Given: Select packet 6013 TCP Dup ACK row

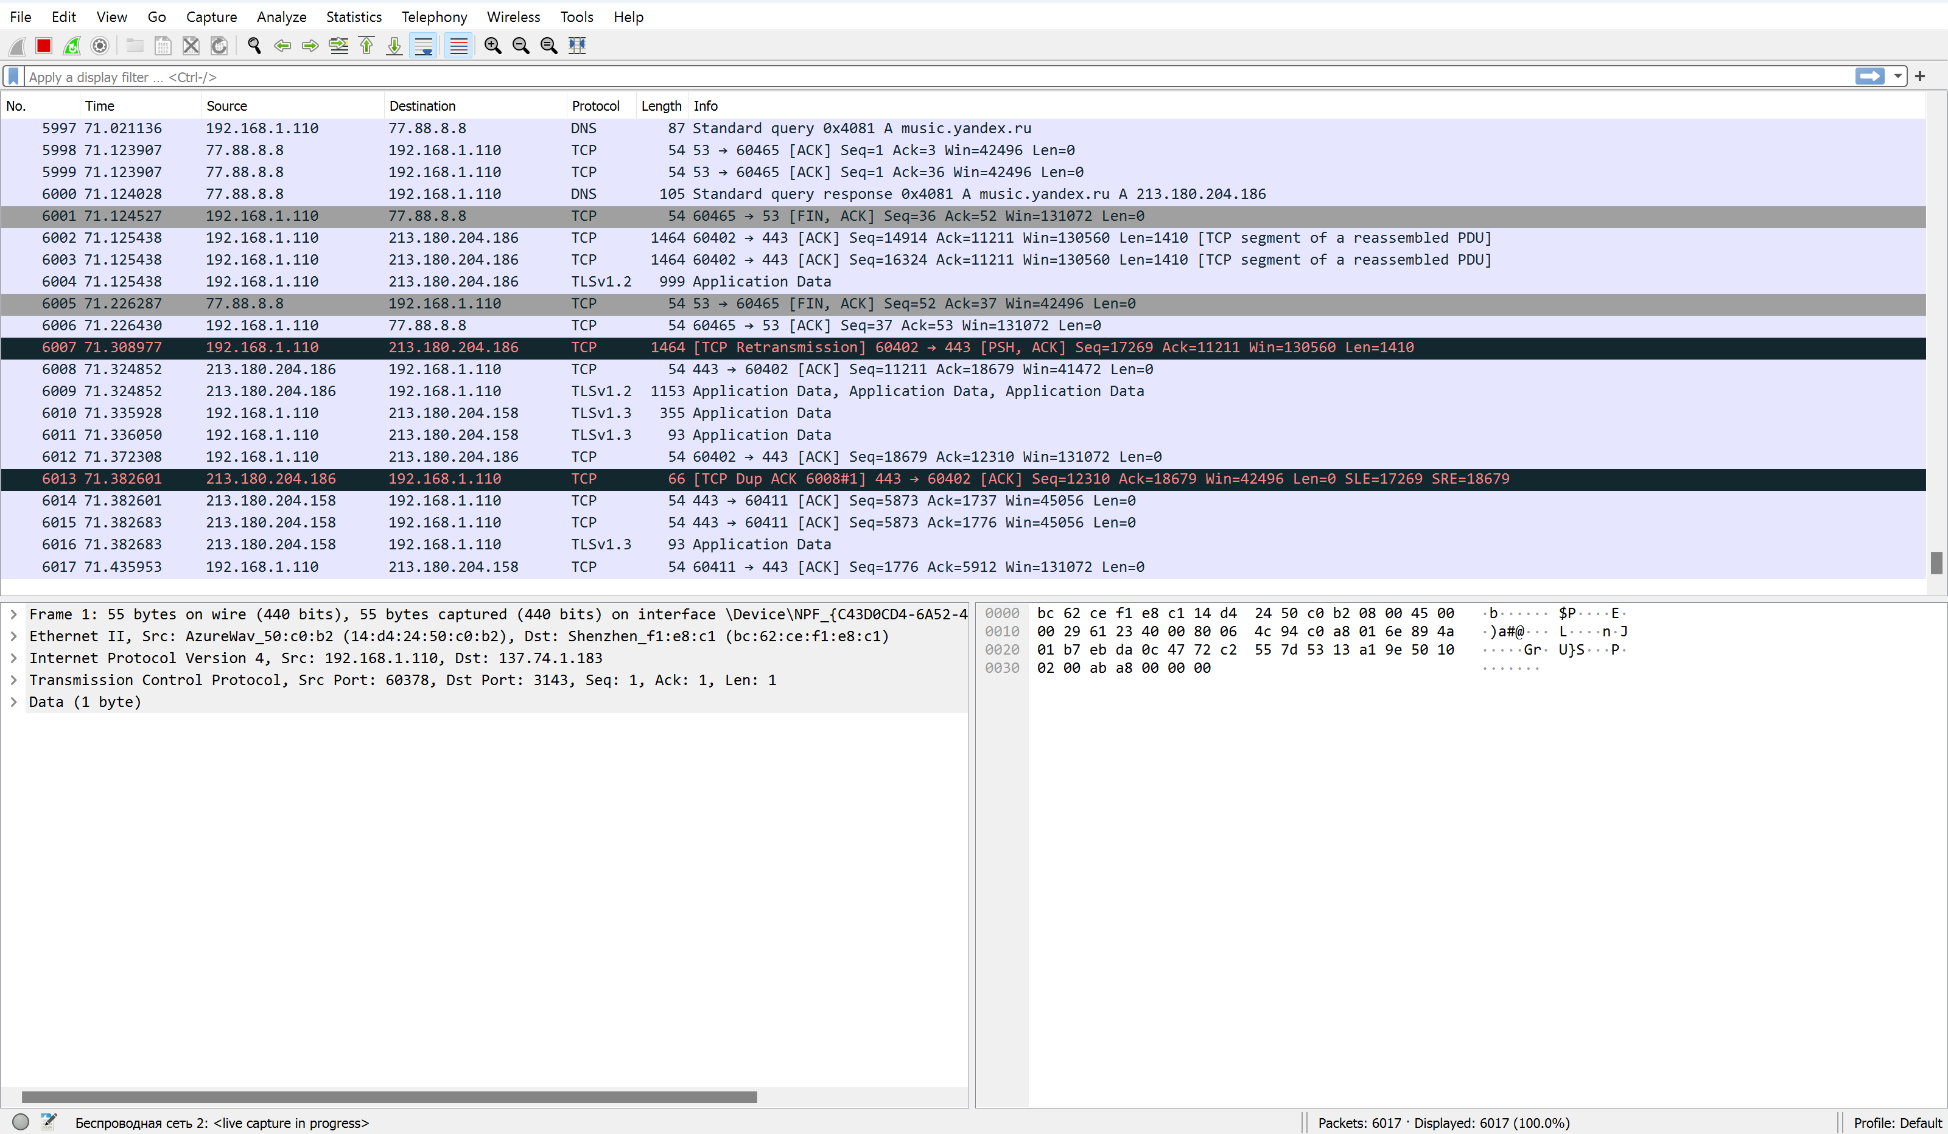Looking at the screenshot, I should tap(963, 479).
